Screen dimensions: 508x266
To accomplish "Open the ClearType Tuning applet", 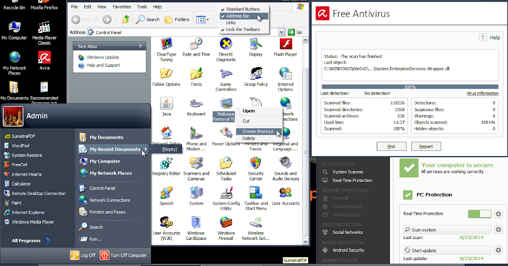I will (x=166, y=50).
